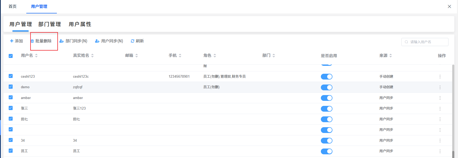The height and width of the screenshot is (158, 458).
Task: Click the department sync icon
Action: [62, 41]
